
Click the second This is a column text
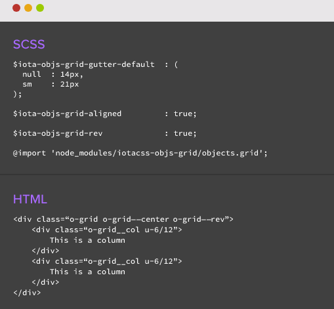pos(87,272)
